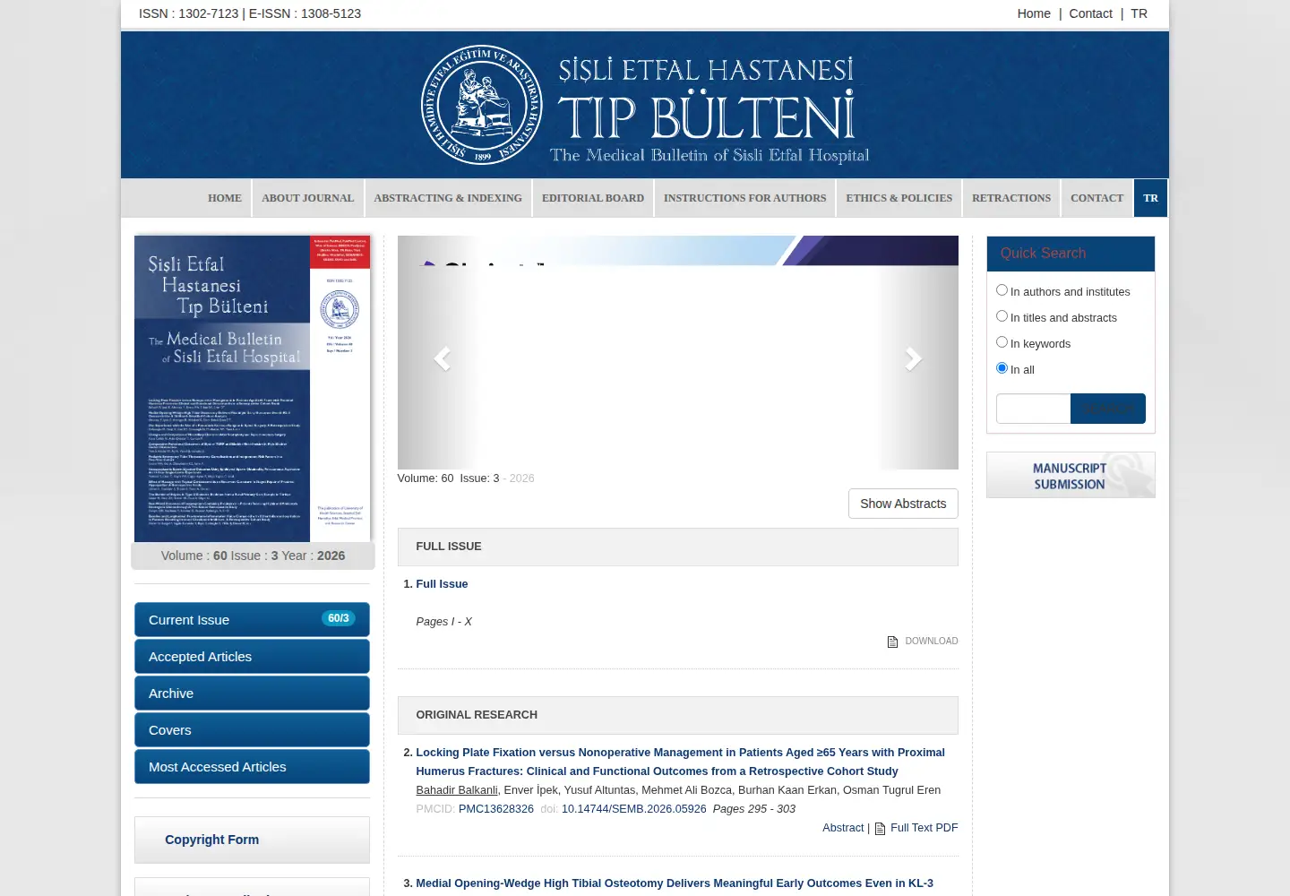Open ETHICS & POLICIES menu
The image size is (1290, 896).
click(x=899, y=198)
